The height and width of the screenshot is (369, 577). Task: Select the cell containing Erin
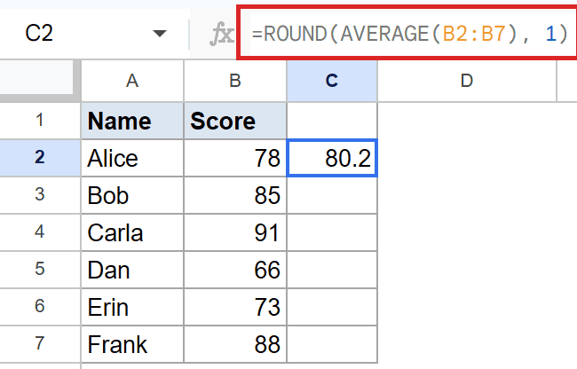coord(132,307)
